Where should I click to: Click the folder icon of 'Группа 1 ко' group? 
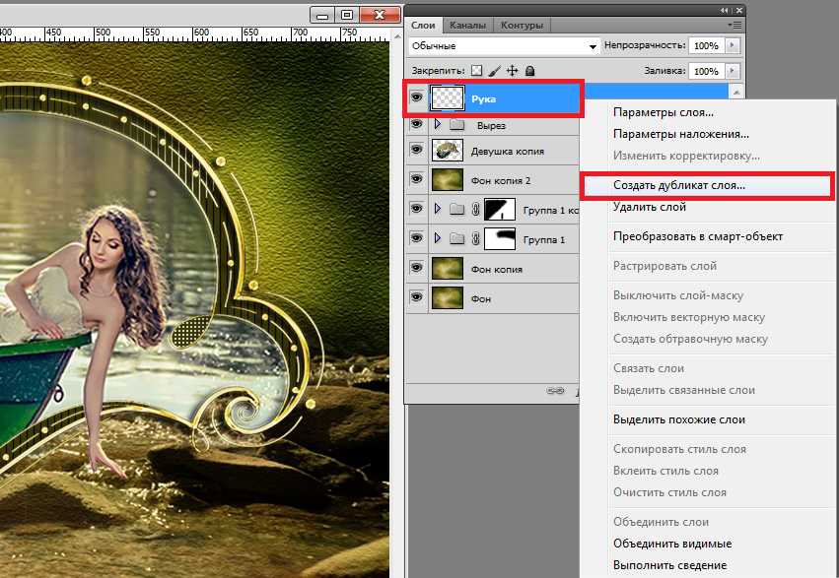pos(456,209)
